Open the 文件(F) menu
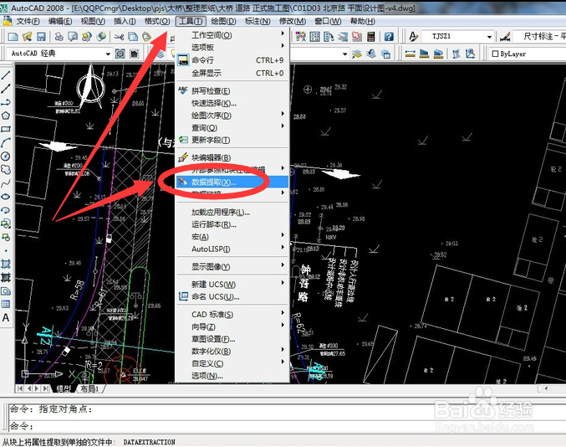 [28, 21]
